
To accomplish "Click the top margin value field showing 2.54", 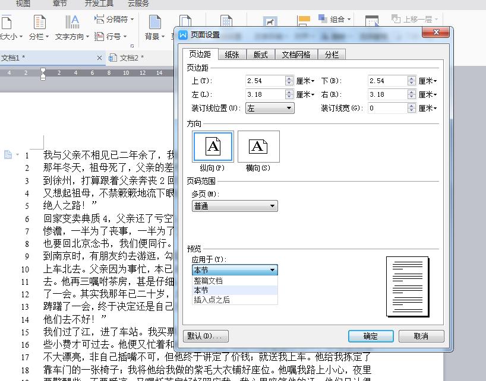I will pos(267,80).
